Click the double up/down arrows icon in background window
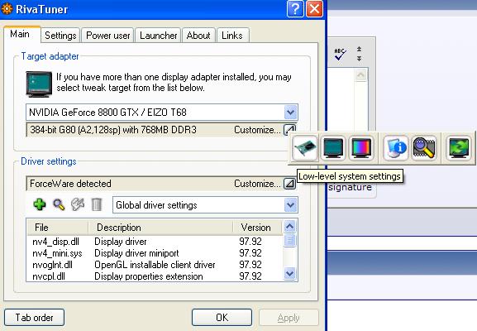 [360, 54]
